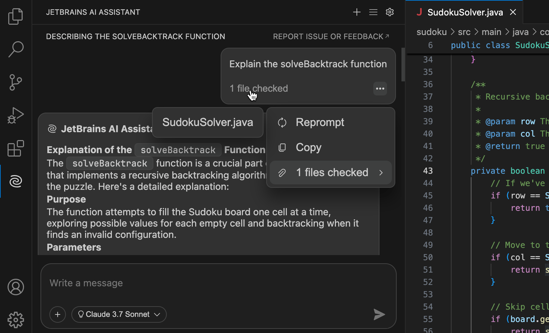Open the Source Control view
Image resolution: width=549 pixels, height=333 pixels.
point(15,82)
